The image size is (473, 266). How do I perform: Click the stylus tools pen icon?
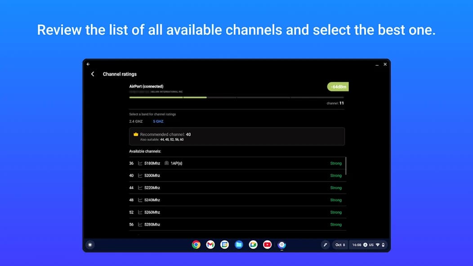pos(326,245)
